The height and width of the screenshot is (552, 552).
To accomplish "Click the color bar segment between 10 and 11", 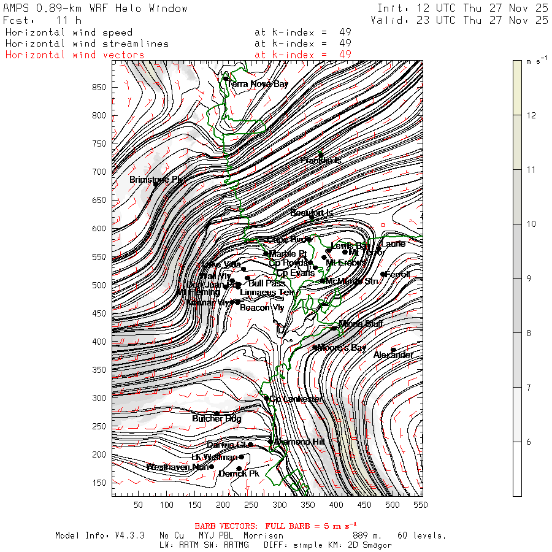I will point(517,197).
